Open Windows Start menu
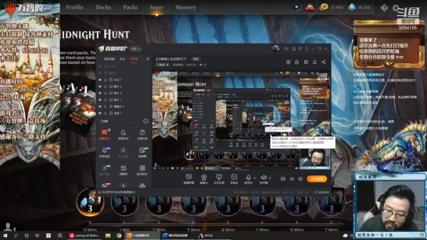The image size is (427, 240). (x=5, y=236)
